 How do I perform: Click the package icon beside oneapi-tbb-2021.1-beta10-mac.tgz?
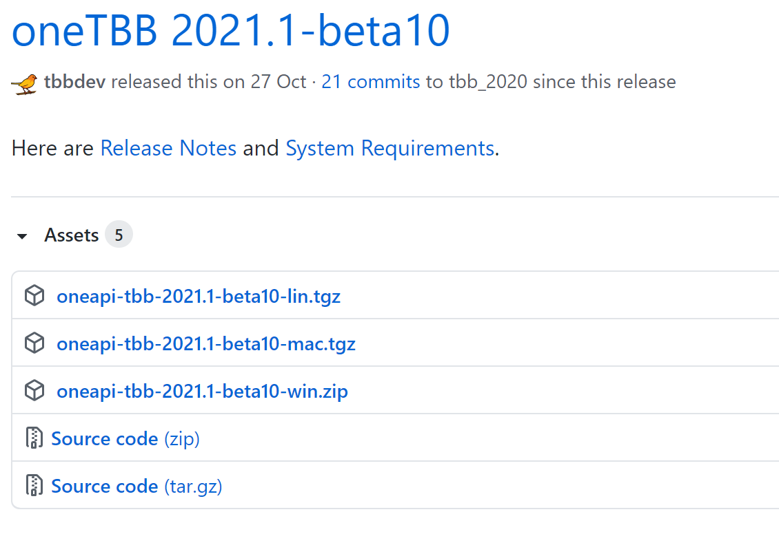[34, 343]
